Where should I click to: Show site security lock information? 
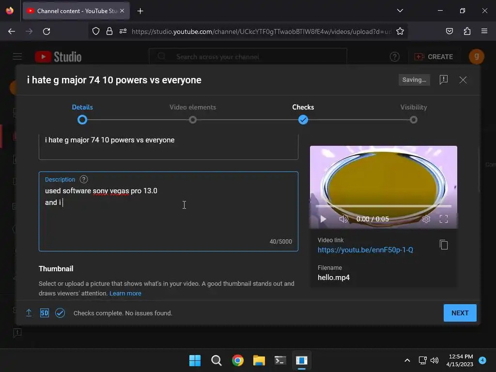point(109,31)
